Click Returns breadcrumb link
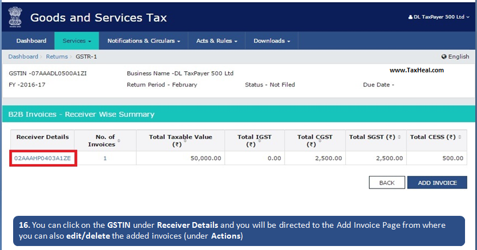 click(x=56, y=57)
